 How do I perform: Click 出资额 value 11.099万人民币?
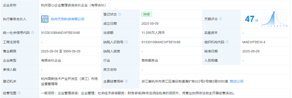pyautogui.click(x=153, y=33)
